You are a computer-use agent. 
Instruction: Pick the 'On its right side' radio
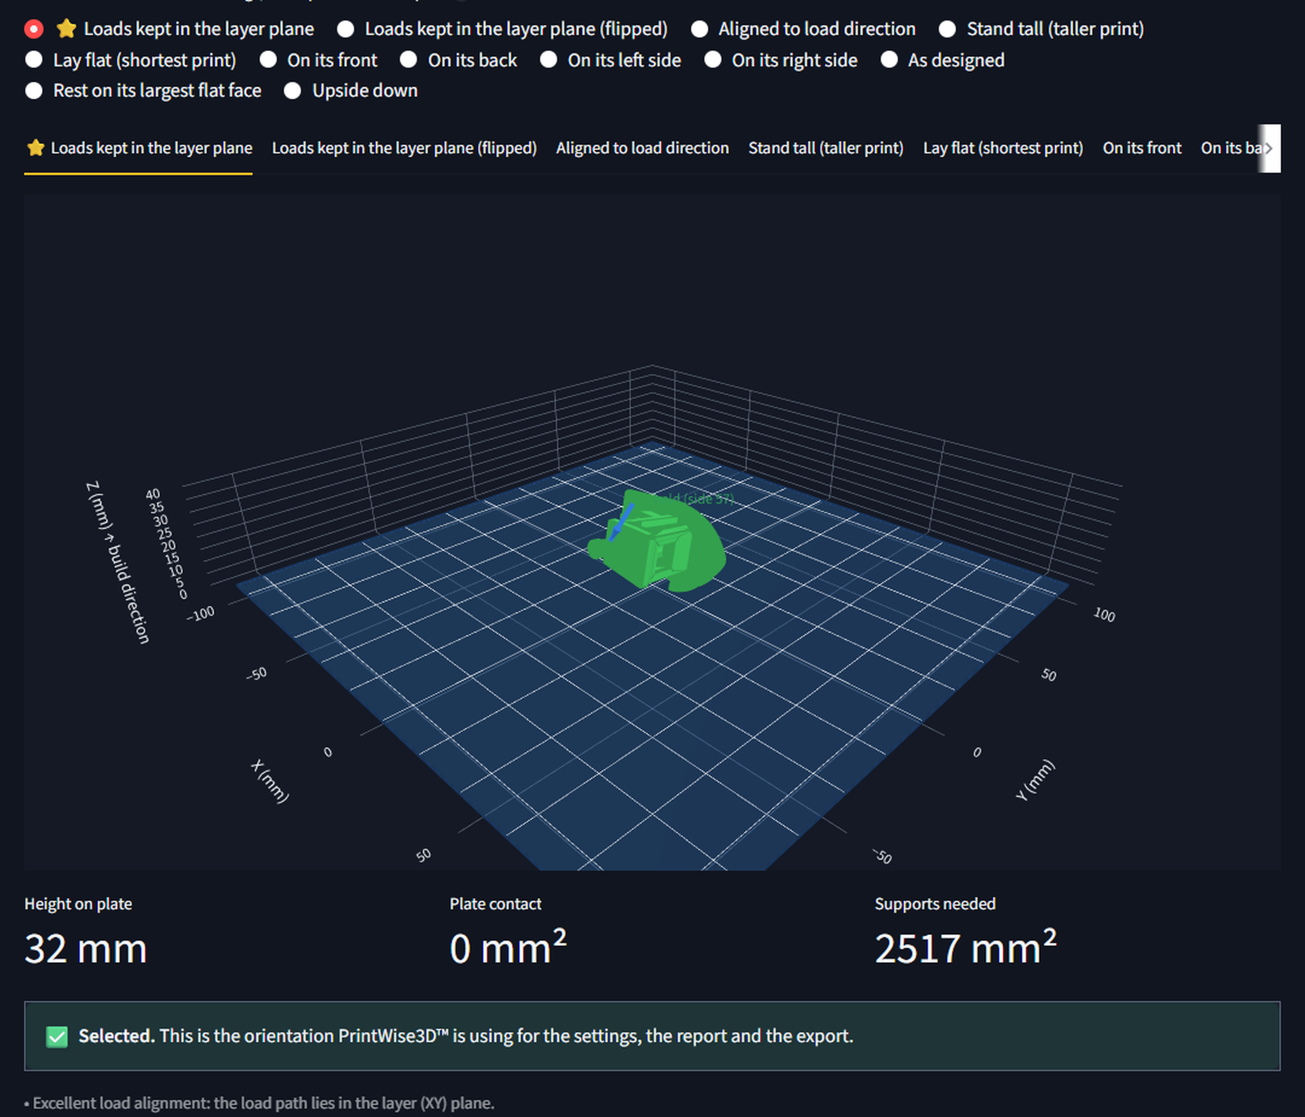click(x=712, y=60)
